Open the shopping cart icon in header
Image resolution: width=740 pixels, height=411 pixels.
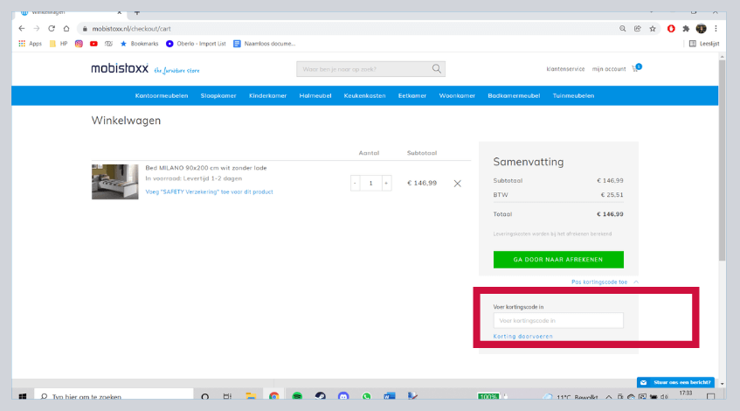pos(635,68)
